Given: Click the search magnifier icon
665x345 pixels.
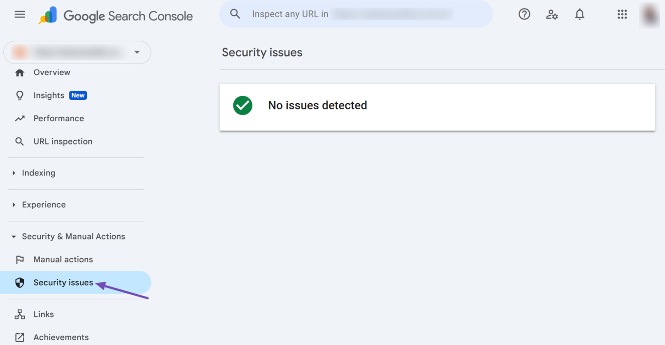Looking at the screenshot, I should (x=235, y=14).
